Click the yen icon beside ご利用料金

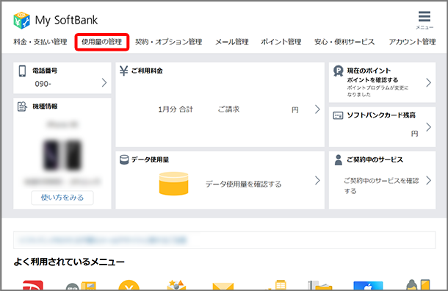(123, 71)
